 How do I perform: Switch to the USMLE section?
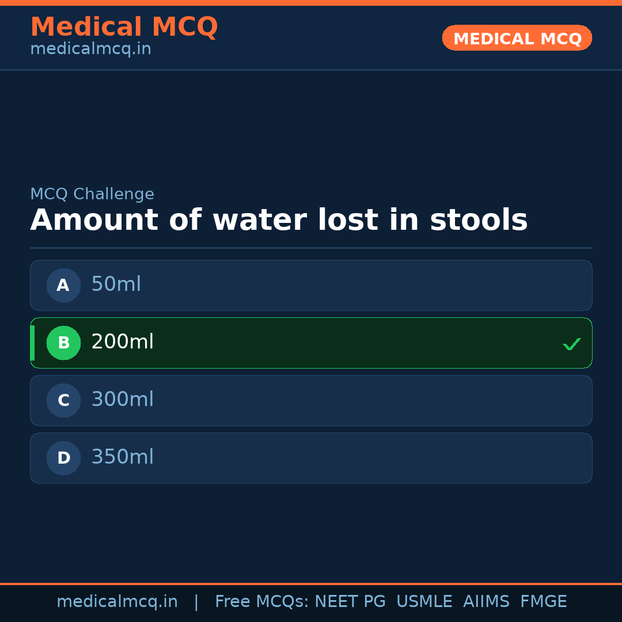pyautogui.click(x=424, y=601)
